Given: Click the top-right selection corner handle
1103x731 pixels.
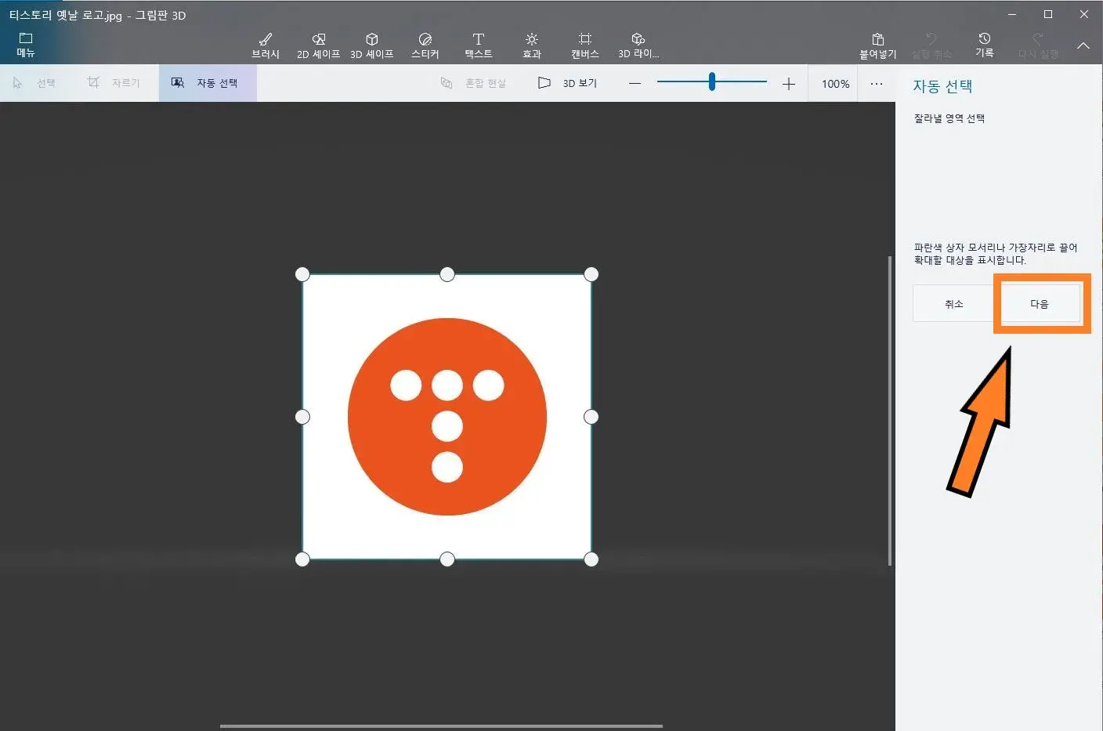Looking at the screenshot, I should coord(591,274).
